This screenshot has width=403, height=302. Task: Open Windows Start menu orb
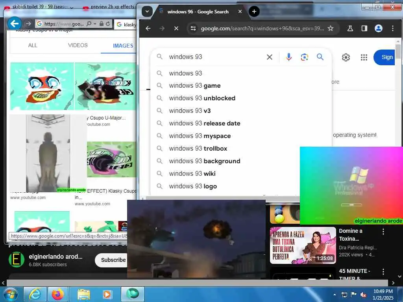pos(11,294)
